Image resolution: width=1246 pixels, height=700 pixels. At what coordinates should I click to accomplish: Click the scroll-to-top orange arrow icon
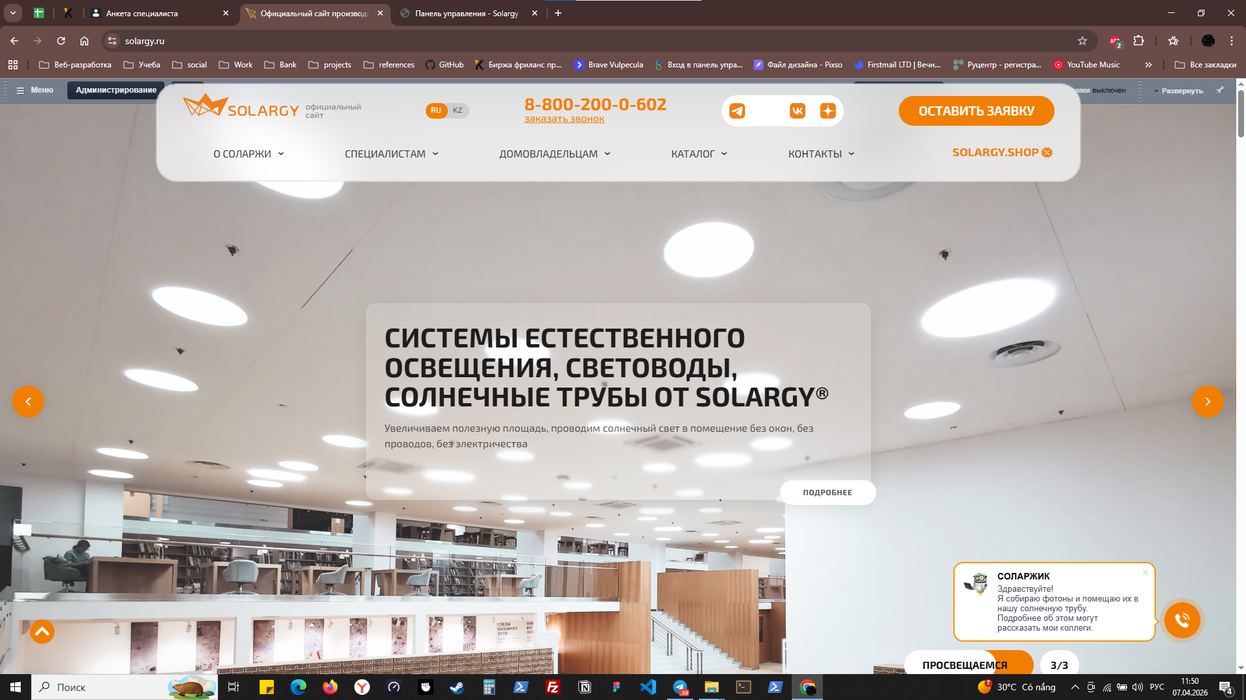pos(42,631)
